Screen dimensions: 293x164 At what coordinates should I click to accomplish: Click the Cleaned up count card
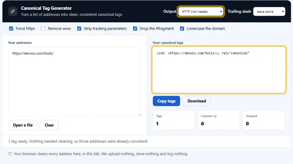coord(219,120)
